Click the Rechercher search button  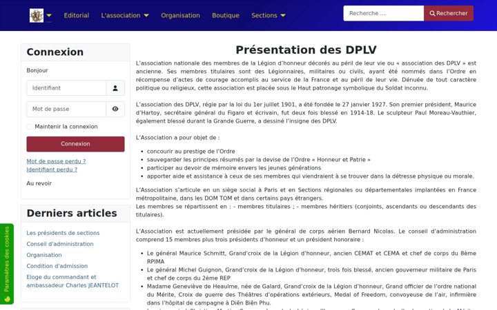click(449, 13)
